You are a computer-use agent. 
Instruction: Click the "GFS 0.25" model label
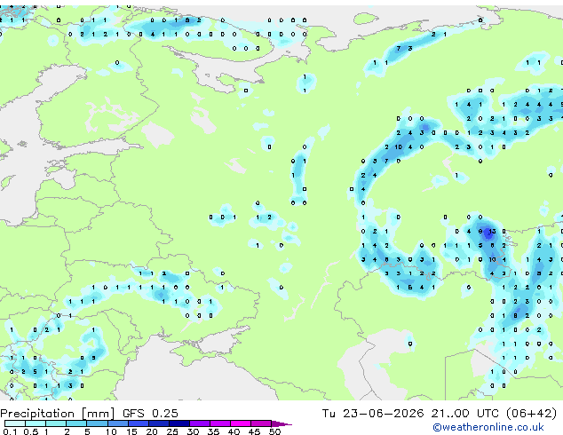point(150,414)
